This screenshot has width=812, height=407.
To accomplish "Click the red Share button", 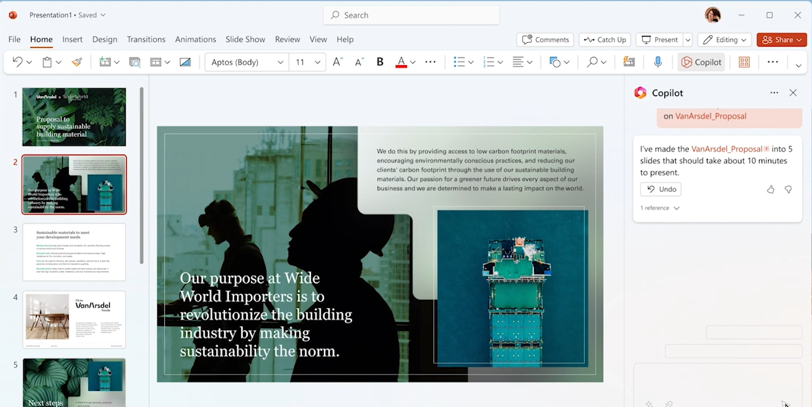I will pos(782,40).
